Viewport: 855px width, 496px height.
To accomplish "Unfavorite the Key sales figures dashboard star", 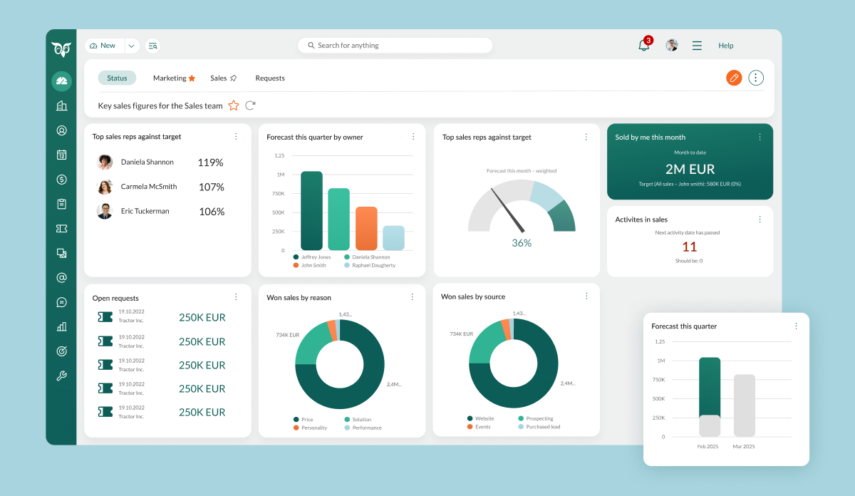I will (x=234, y=105).
